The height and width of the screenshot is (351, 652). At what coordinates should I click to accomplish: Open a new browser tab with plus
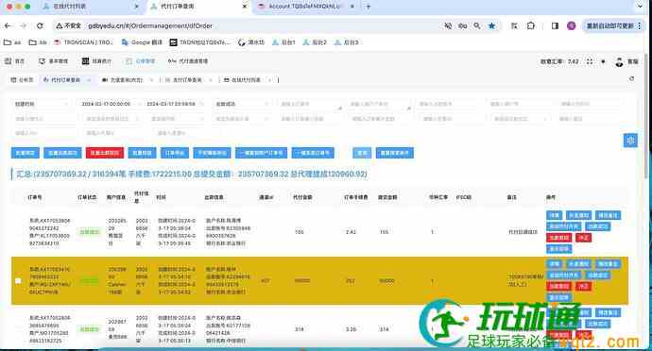(368, 7)
